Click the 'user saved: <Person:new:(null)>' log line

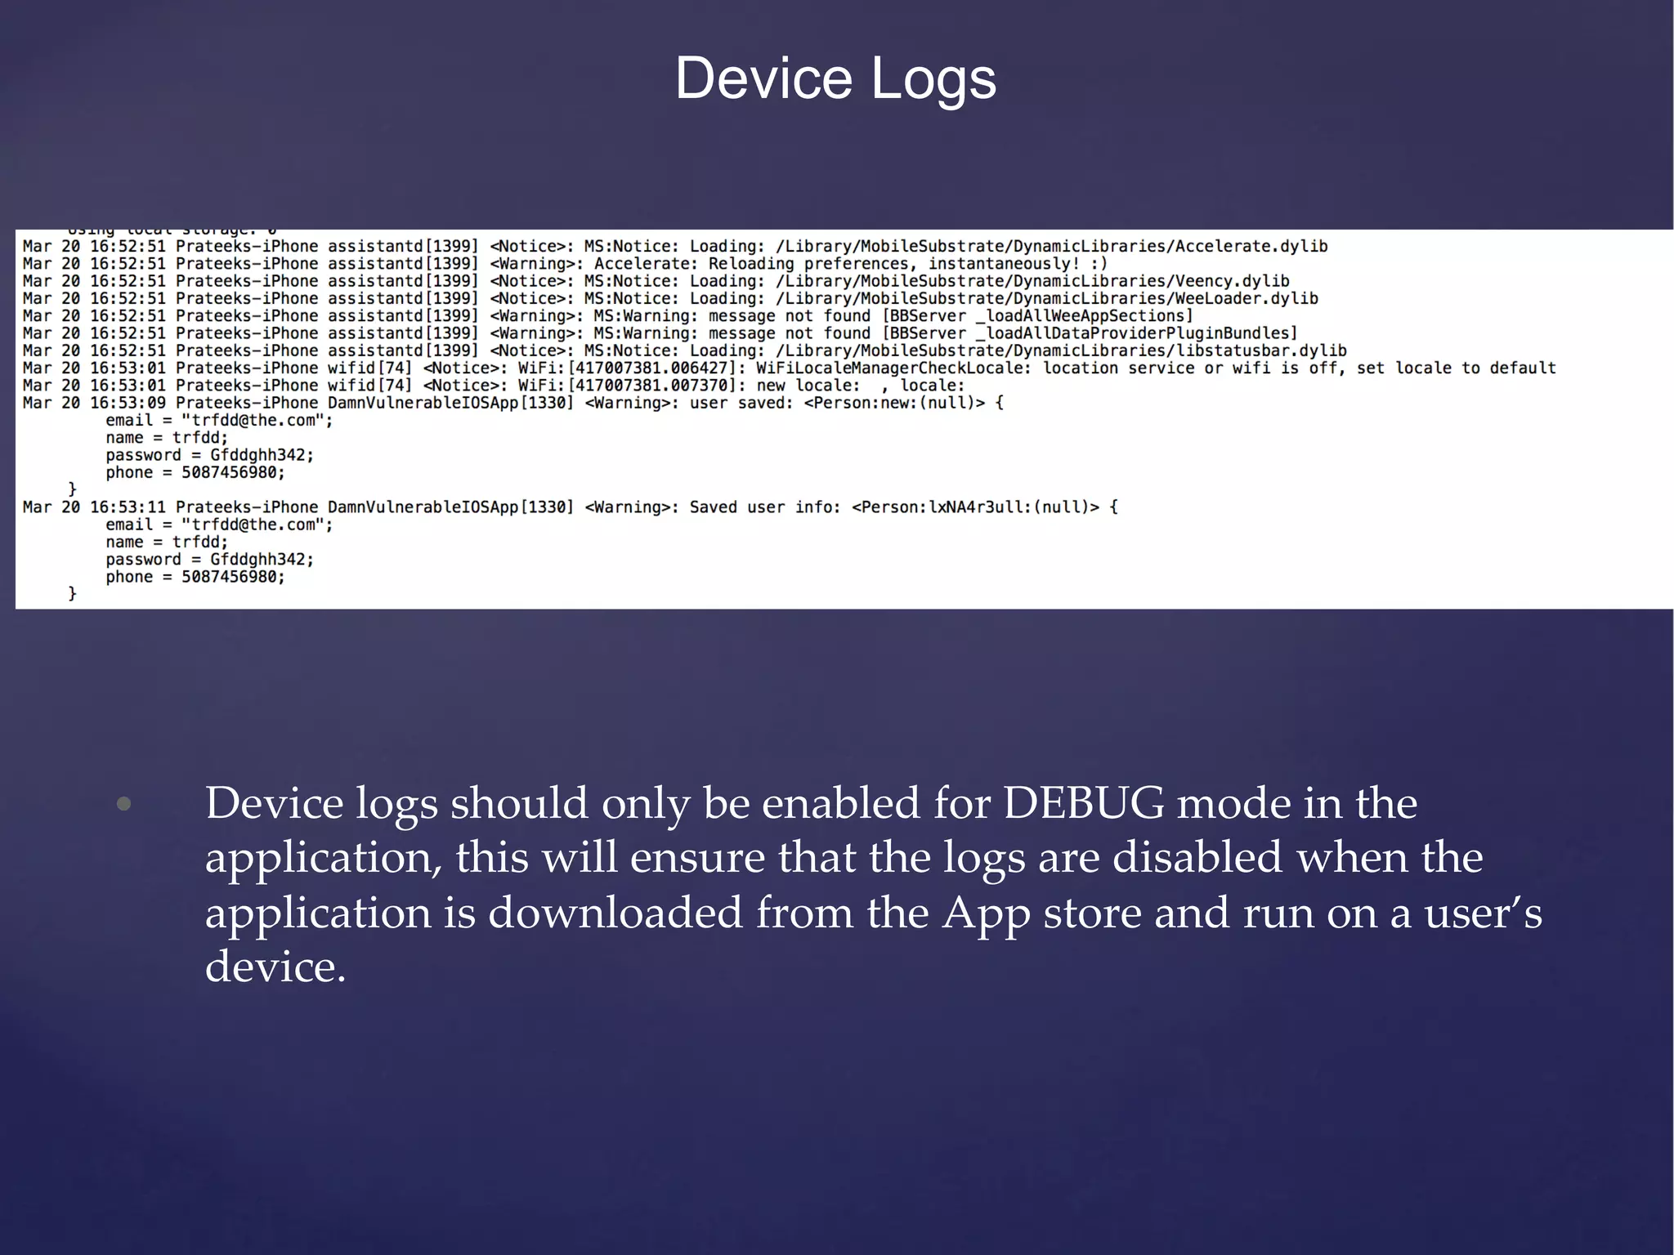[x=513, y=403]
